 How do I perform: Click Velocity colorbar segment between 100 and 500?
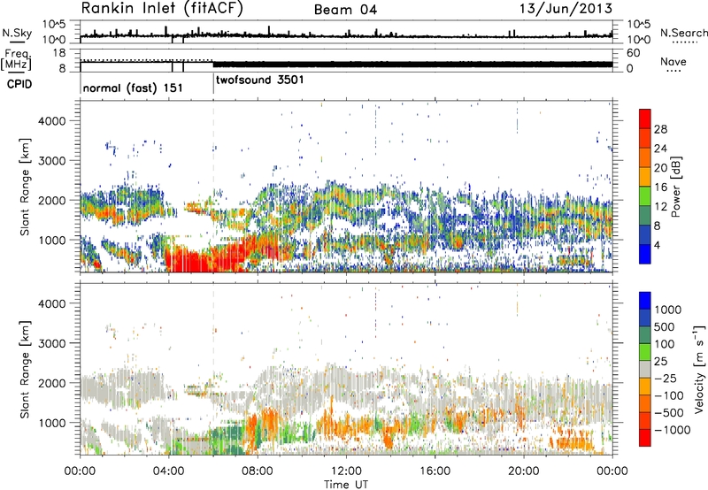click(x=645, y=335)
